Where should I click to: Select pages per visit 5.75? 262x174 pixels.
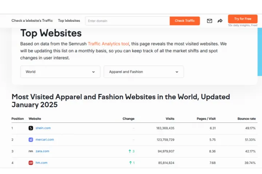(x=213, y=139)
